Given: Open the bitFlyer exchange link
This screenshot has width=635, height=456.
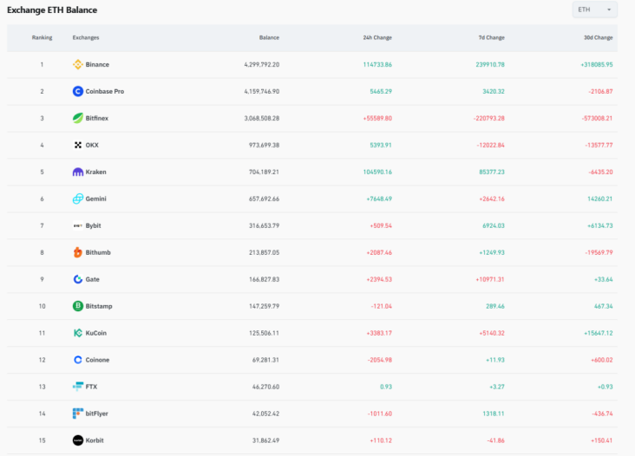Looking at the screenshot, I should (97, 414).
